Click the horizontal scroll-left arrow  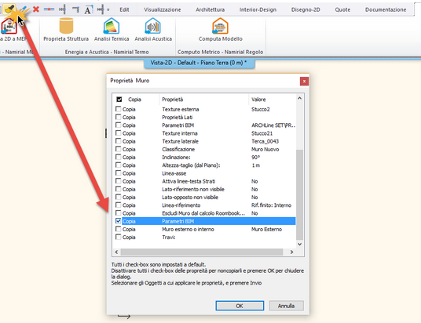point(116,252)
